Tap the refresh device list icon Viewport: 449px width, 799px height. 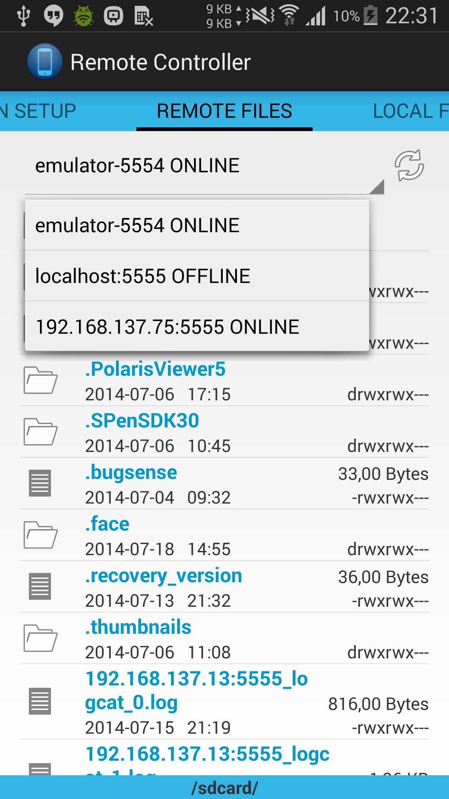409,166
